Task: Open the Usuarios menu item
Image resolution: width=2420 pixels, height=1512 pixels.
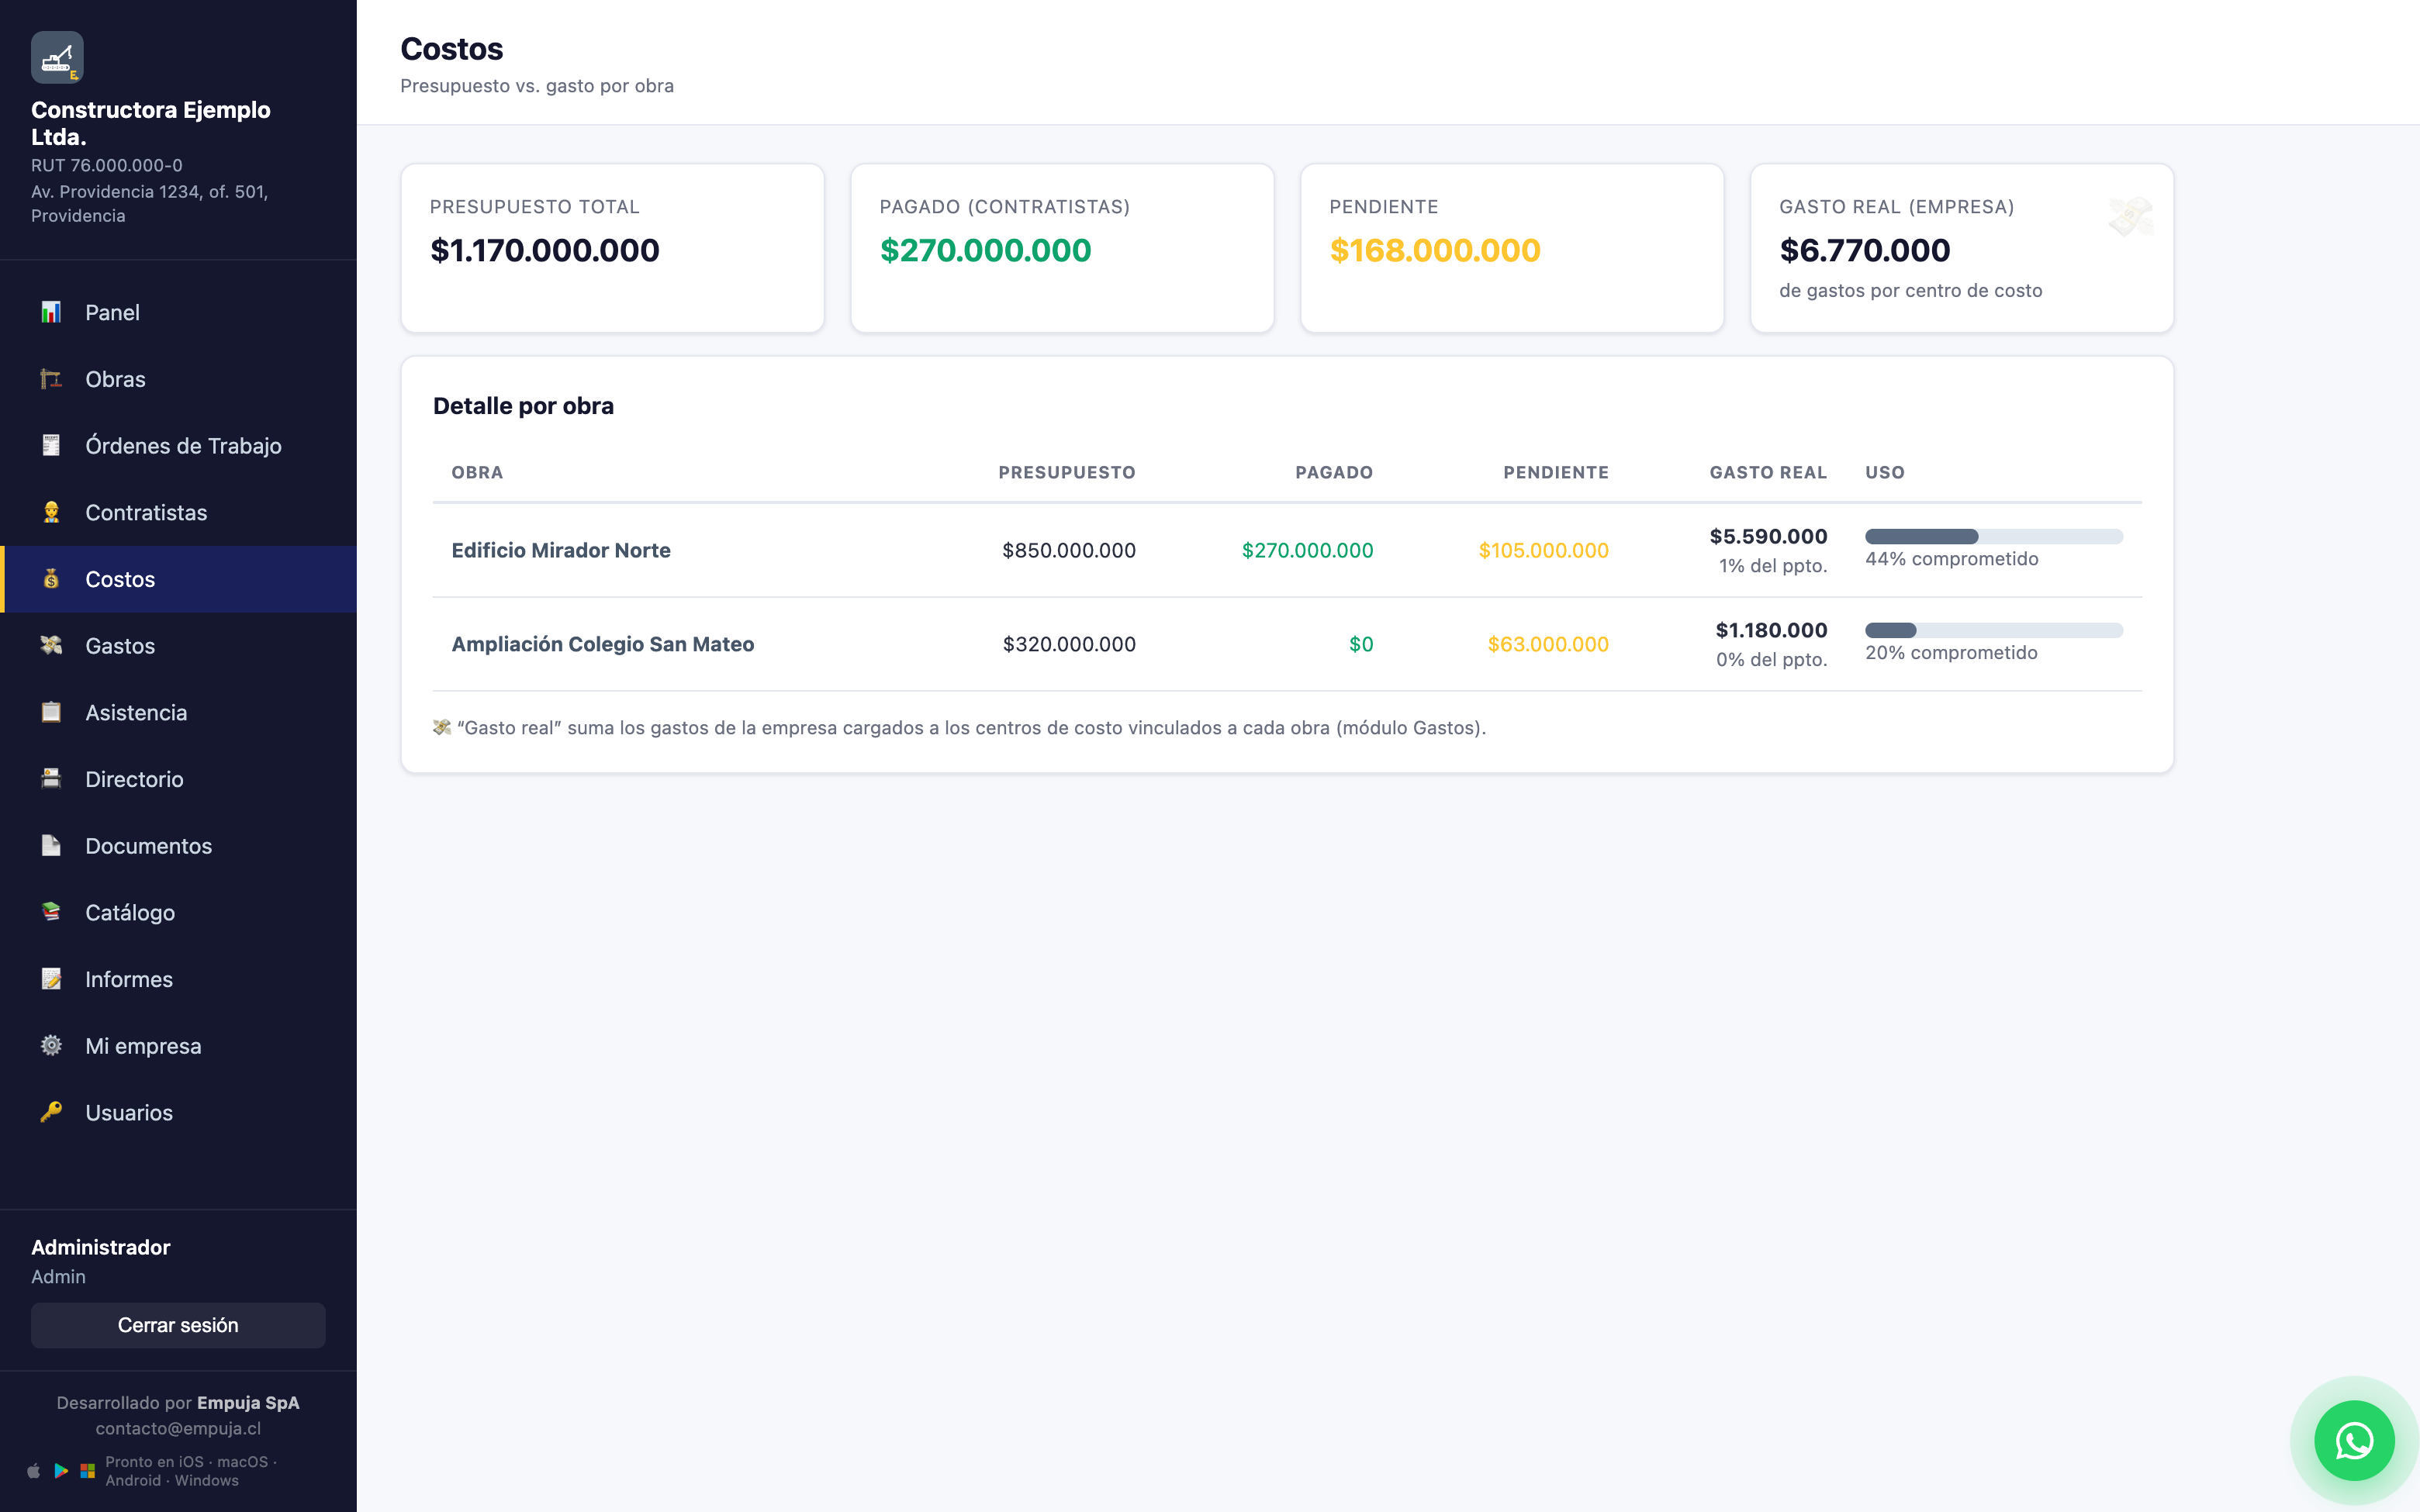Action: tap(178, 1112)
